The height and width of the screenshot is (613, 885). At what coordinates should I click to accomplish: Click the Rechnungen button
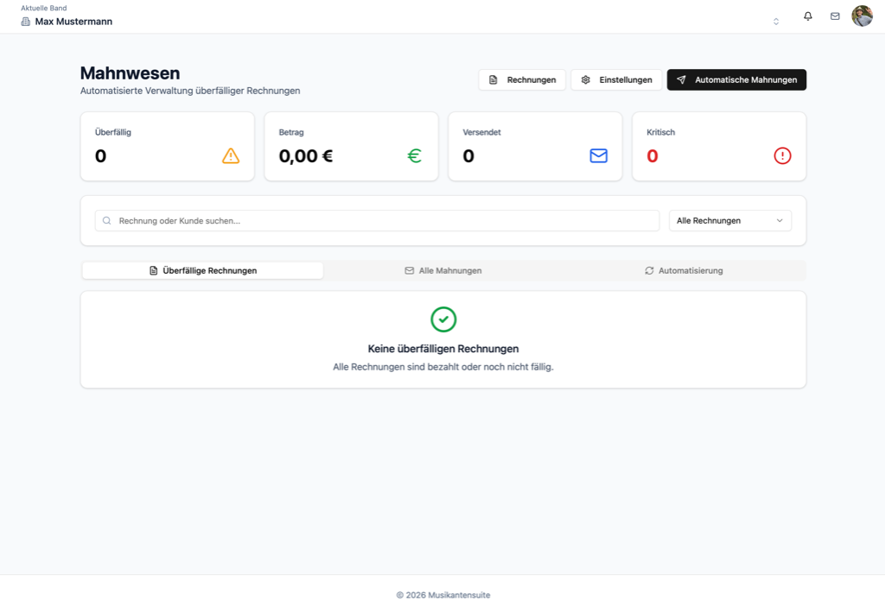522,80
